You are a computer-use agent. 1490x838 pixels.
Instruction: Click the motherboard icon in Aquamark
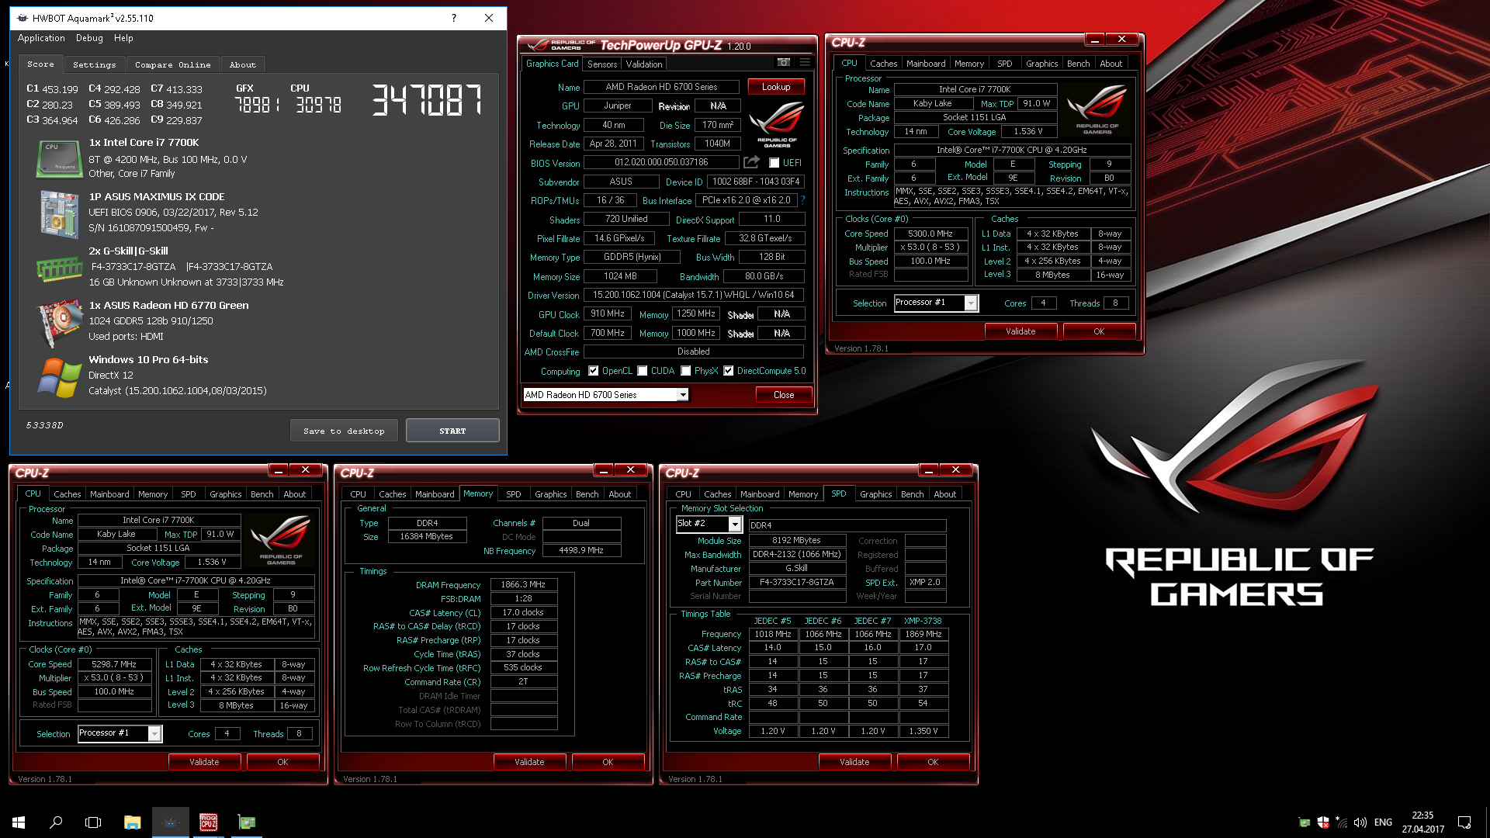click(x=59, y=213)
